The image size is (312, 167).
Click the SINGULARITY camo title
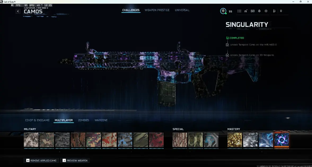(247, 25)
